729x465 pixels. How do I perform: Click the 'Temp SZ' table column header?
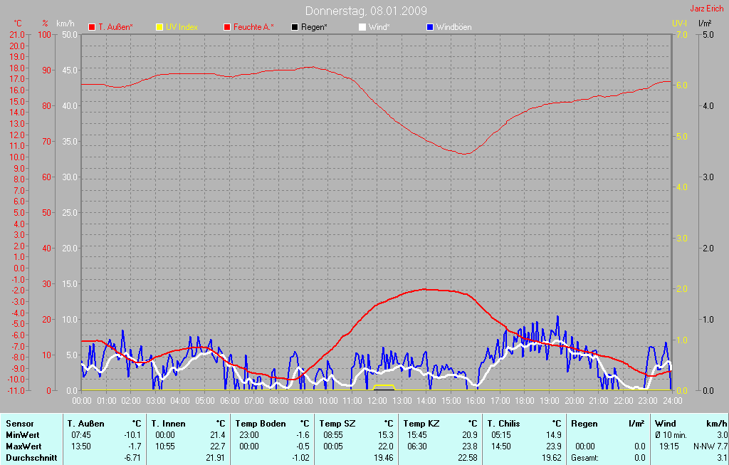pos(337,424)
